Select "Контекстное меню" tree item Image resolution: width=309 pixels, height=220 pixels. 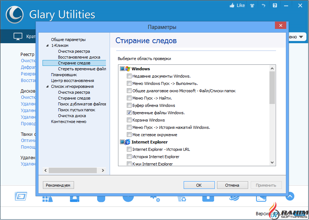pos(69,122)
